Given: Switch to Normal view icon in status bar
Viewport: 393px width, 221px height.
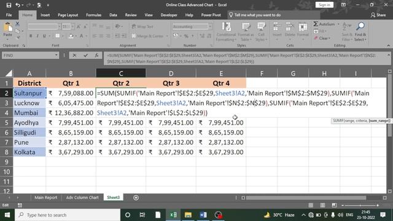Looking at the screenshot, I should coord(311,205).
